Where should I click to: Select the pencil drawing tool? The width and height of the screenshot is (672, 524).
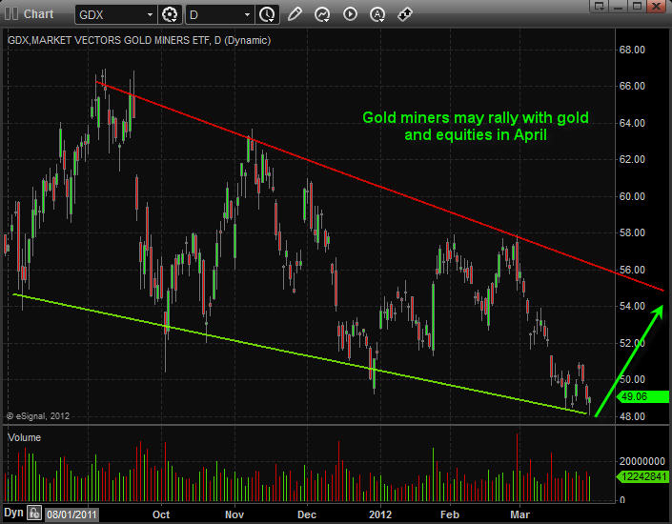click(x=295, y=14)
